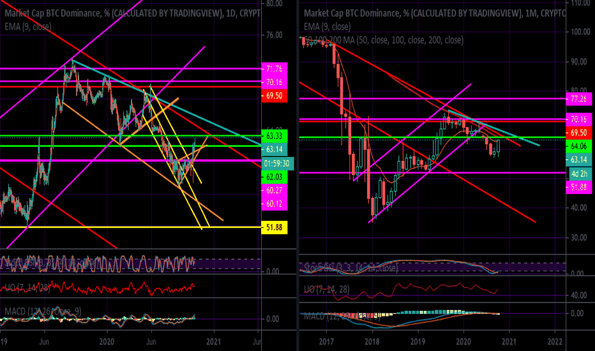
Task: Click the 100.00 tick on the 1M price axis
Action: click(580, 32)
